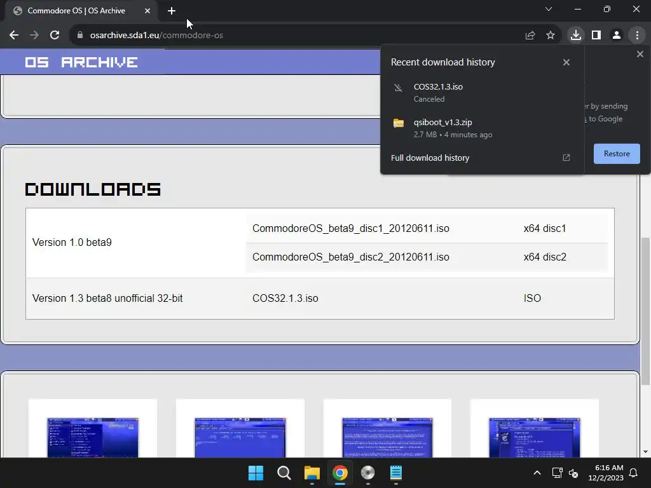Click the muted volume tray icon

click(573, 473)
